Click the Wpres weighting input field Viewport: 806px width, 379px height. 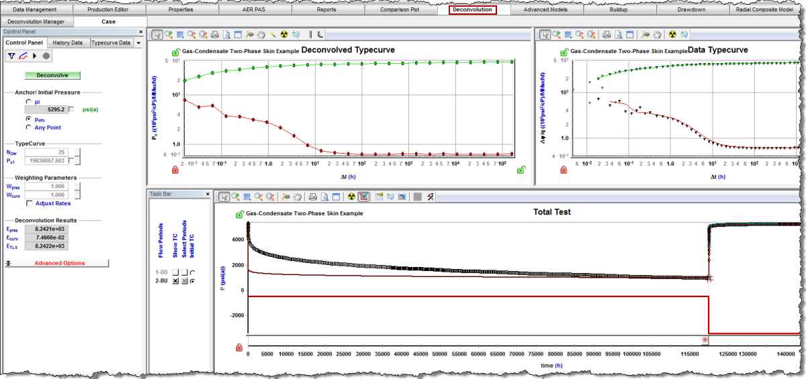48,186
